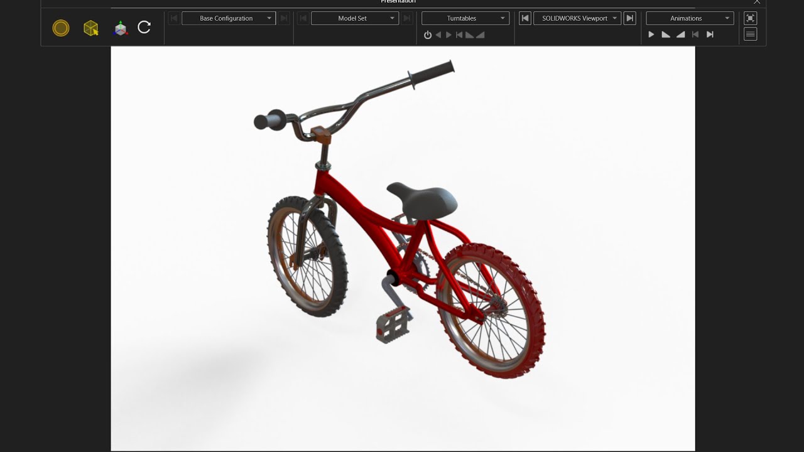
Task: Close the Presentation window
Action: (x=757, y=2)
